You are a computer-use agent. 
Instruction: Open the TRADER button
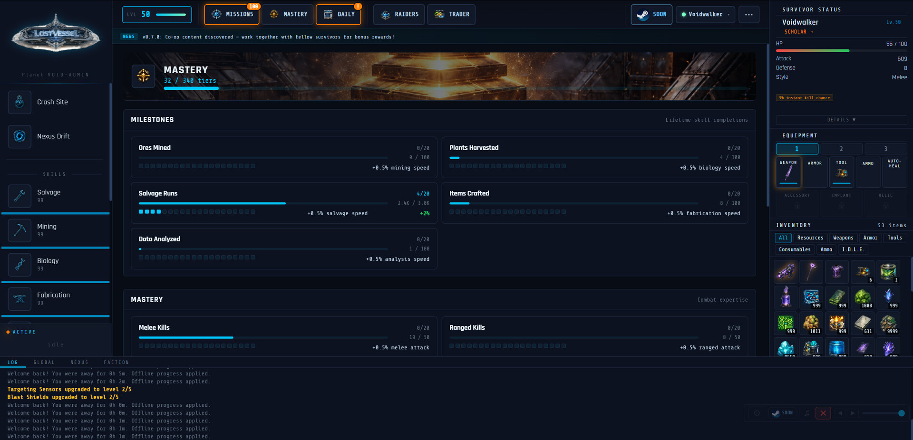(x=451, y=14)
